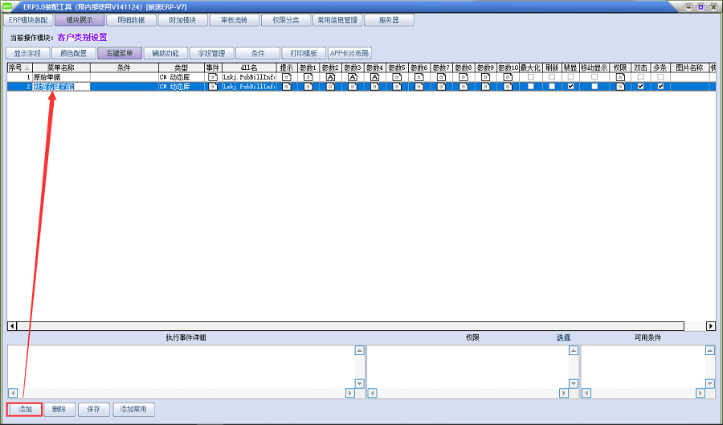Click the 事件 icon in row 1
723x425 pixels.
213,77
